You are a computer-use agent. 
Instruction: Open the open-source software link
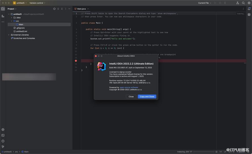pyautogui.click(x=129, y=87)
